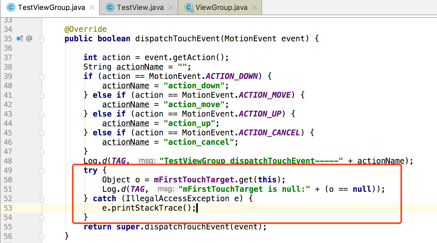Click the @Override annotation
The height and width of the screenshot is (243, 437).
click(x=86, y=29)
